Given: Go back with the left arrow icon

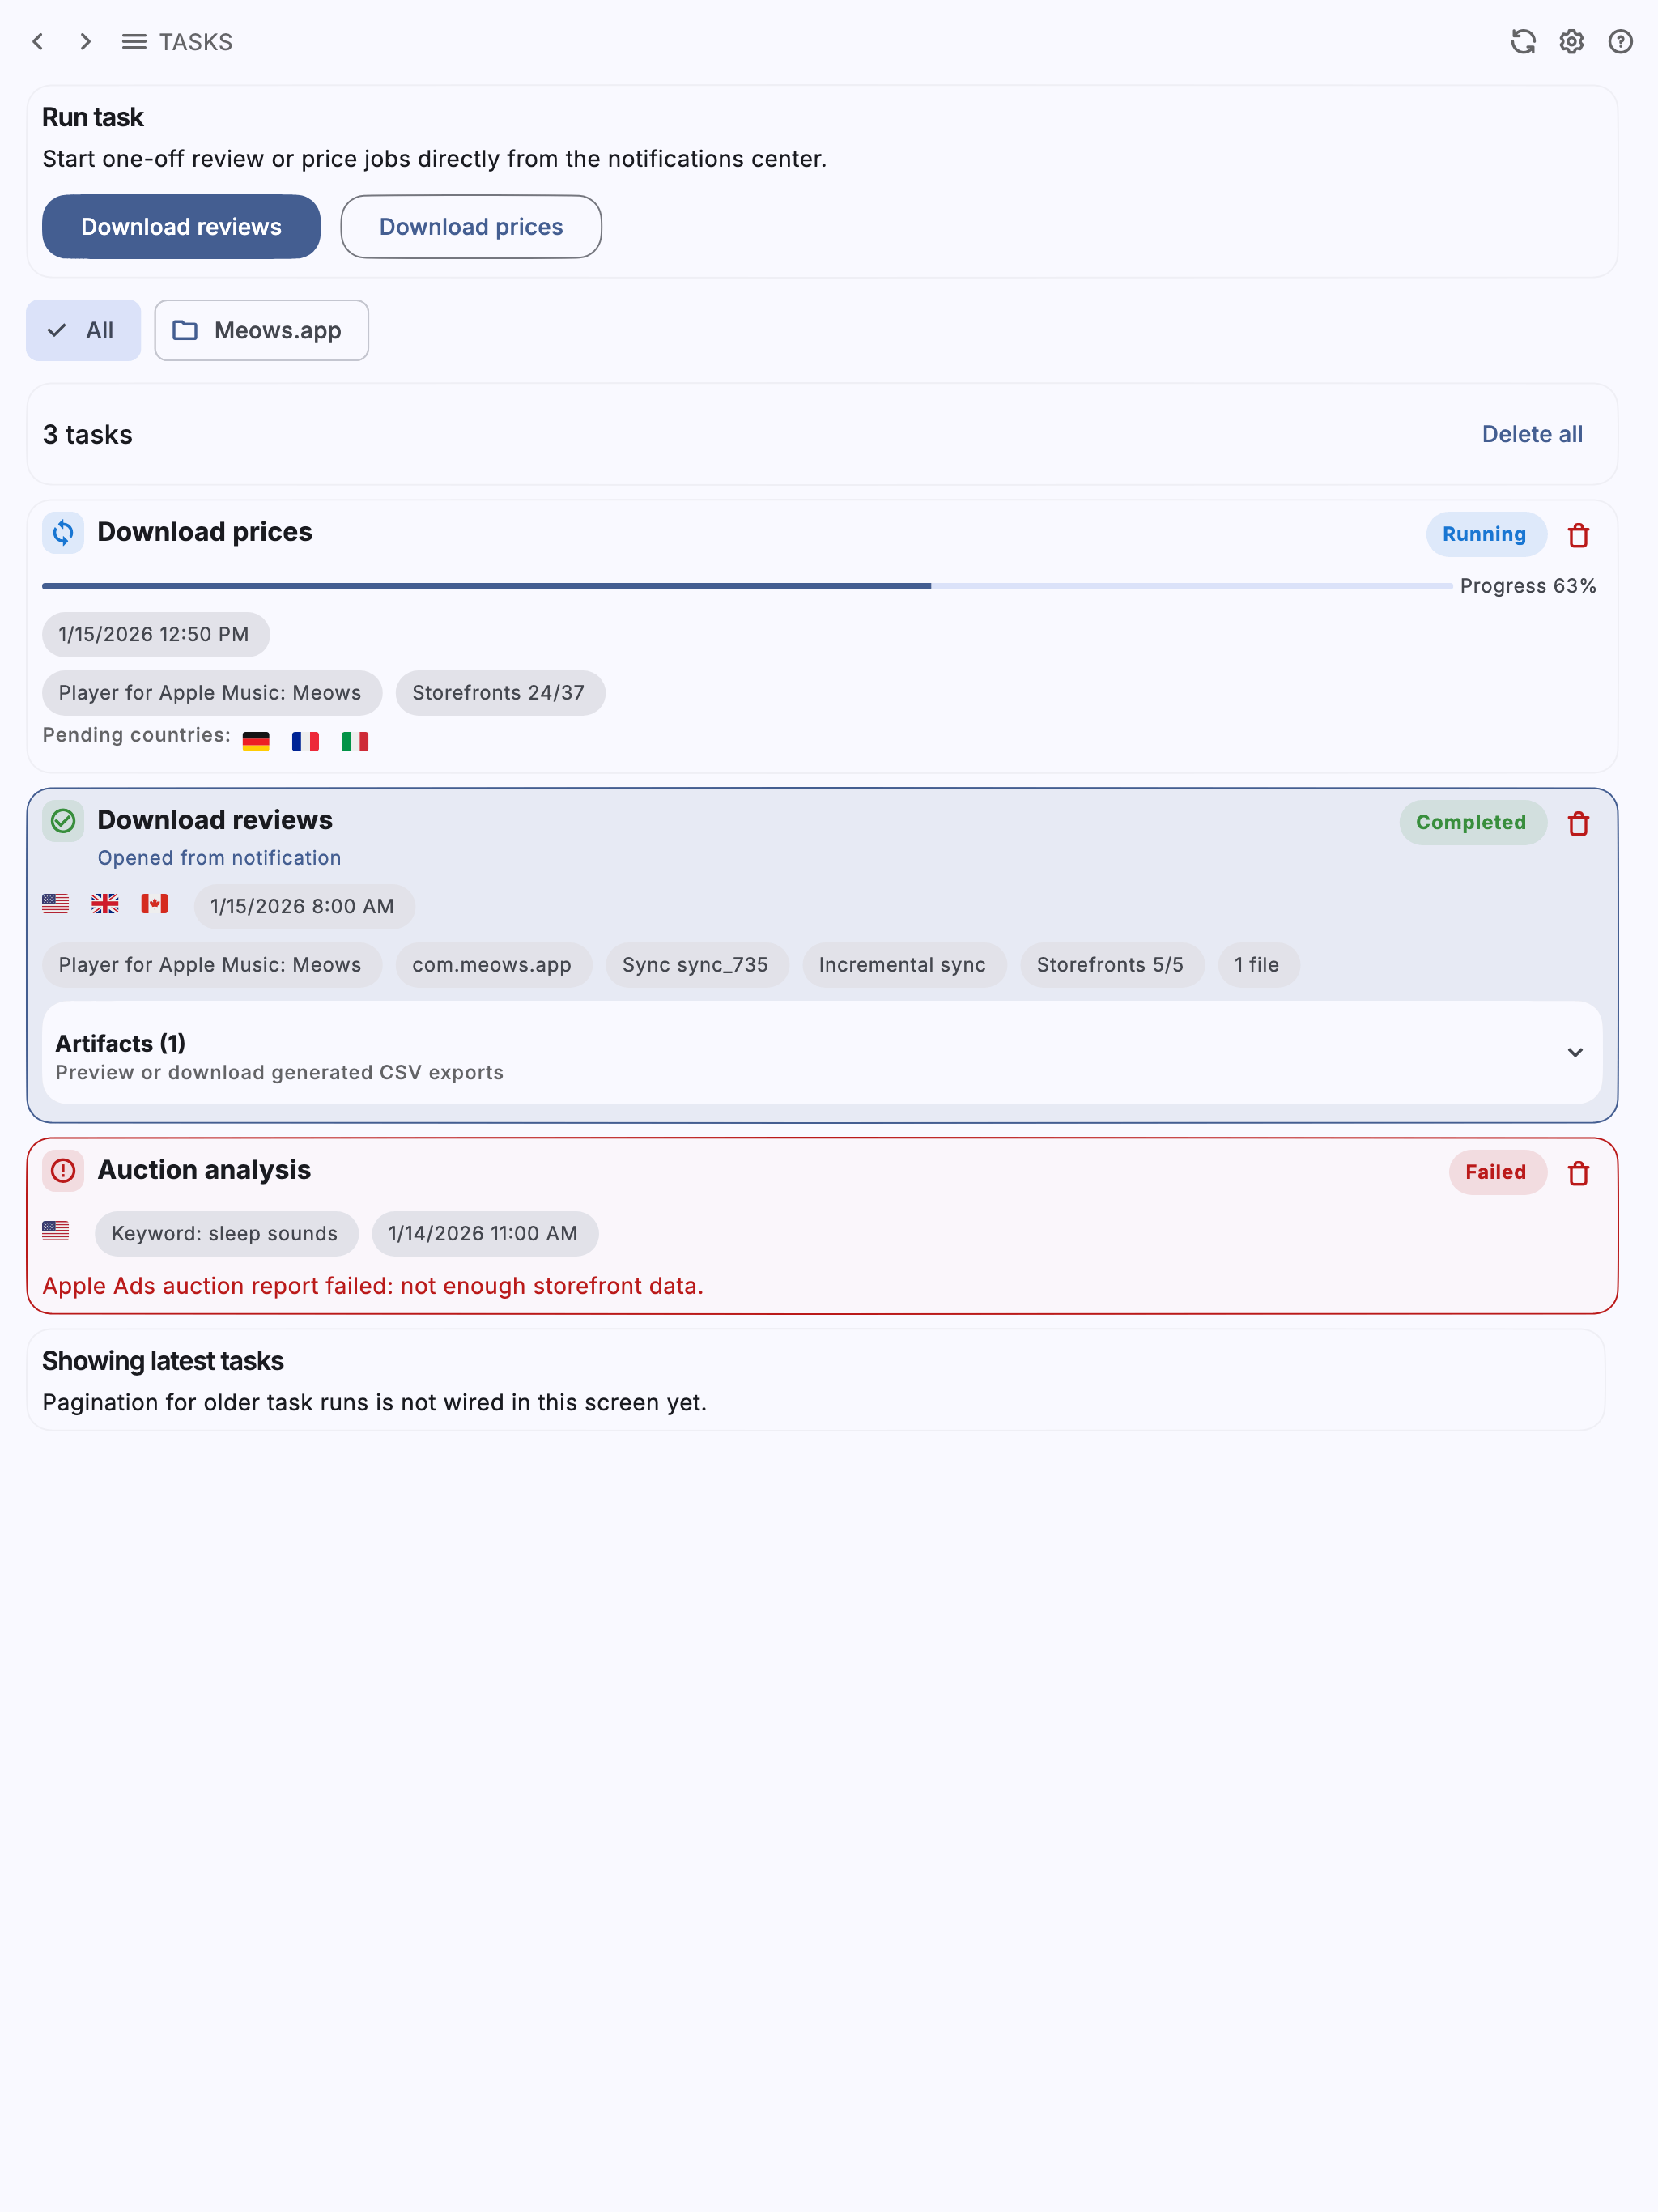Looking at the screenshot, I should click(38, 42).
